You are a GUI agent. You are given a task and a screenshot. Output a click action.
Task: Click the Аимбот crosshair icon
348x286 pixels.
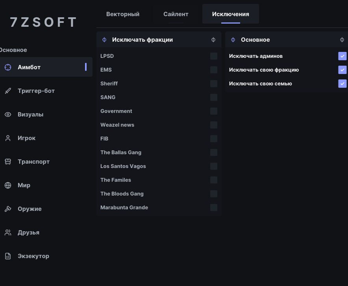(x=8, y=67)
